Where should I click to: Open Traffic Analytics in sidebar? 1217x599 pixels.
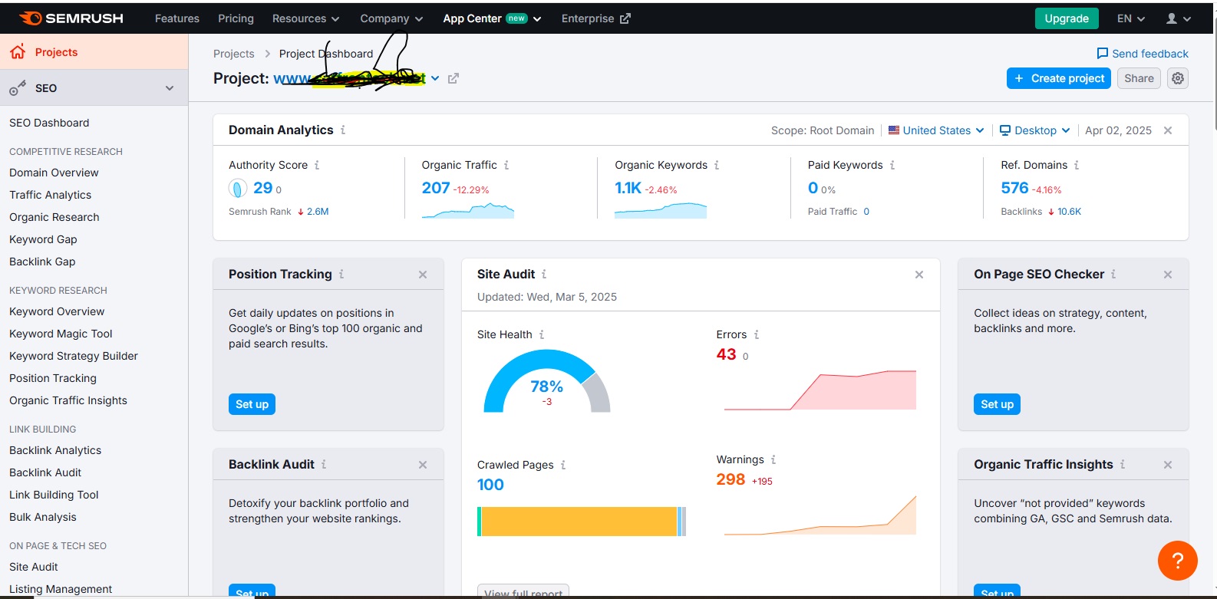[x=50, y=195]
